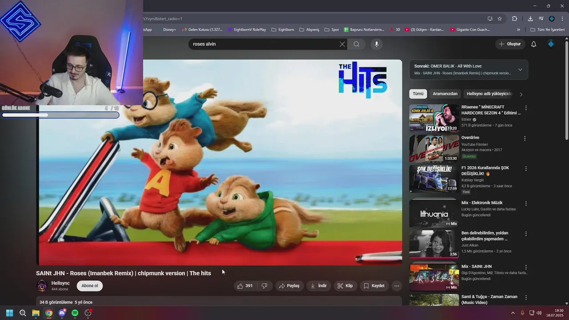Open options for F1 2026 video
This screenshot has height=320, width=569.
[x=526, y=169]
